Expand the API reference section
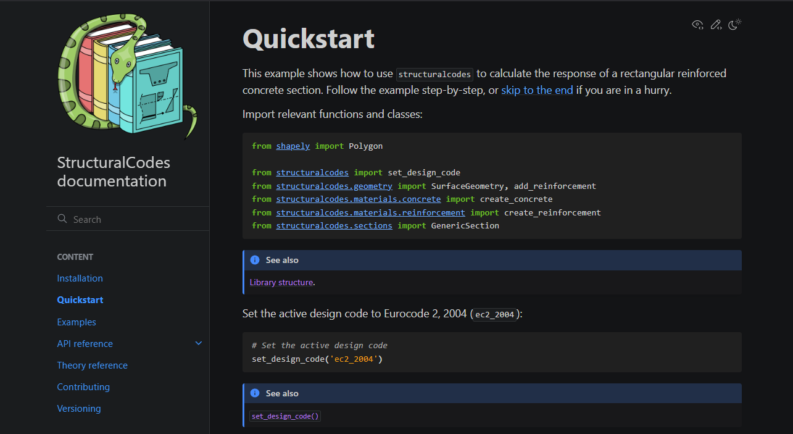 coord(198,343)
